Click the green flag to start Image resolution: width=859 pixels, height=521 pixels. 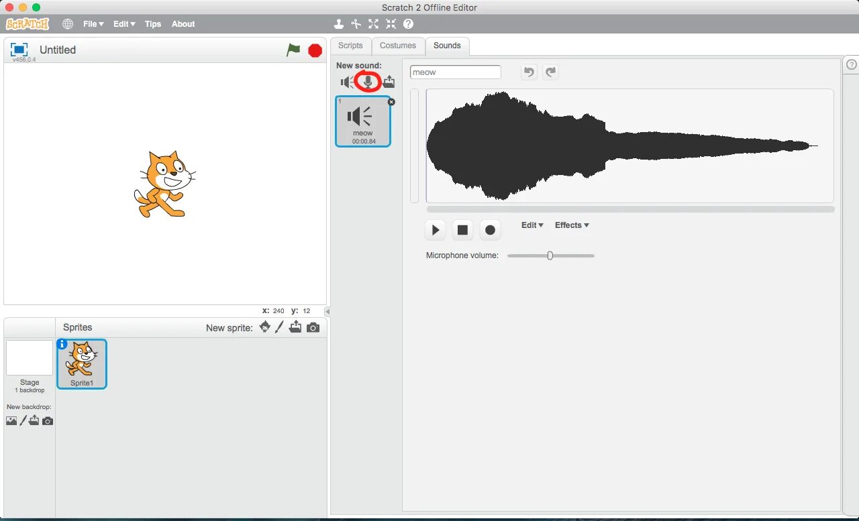click(x=293, y=50)
